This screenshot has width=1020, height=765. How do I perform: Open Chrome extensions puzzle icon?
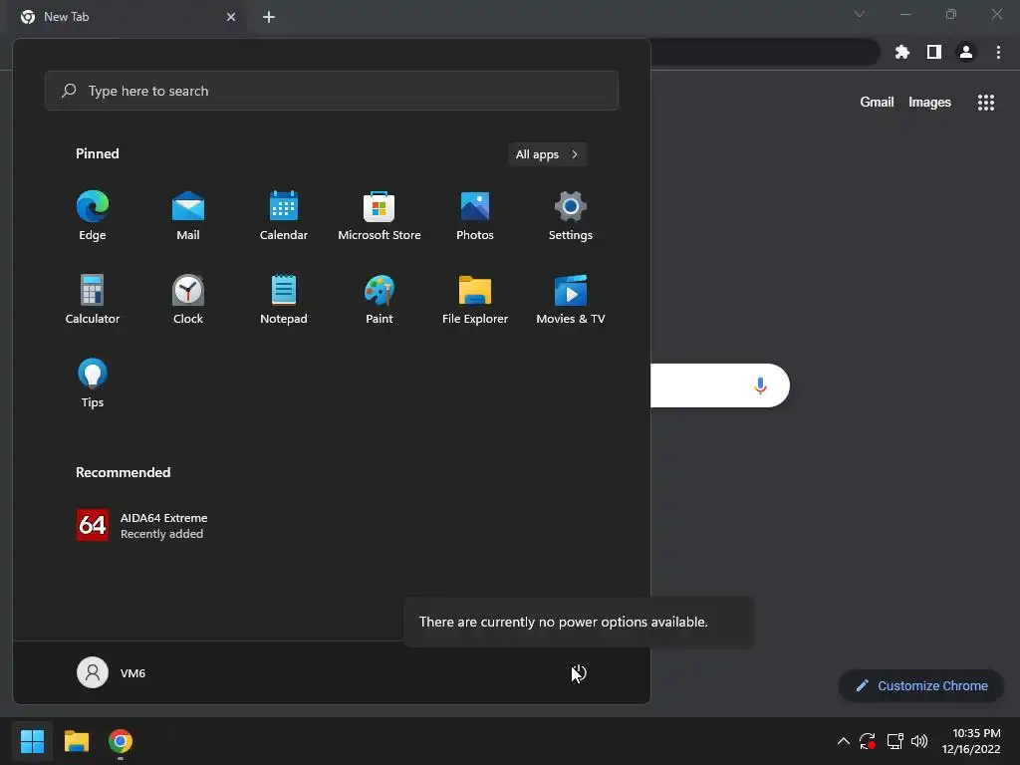[x=902, y=52]
